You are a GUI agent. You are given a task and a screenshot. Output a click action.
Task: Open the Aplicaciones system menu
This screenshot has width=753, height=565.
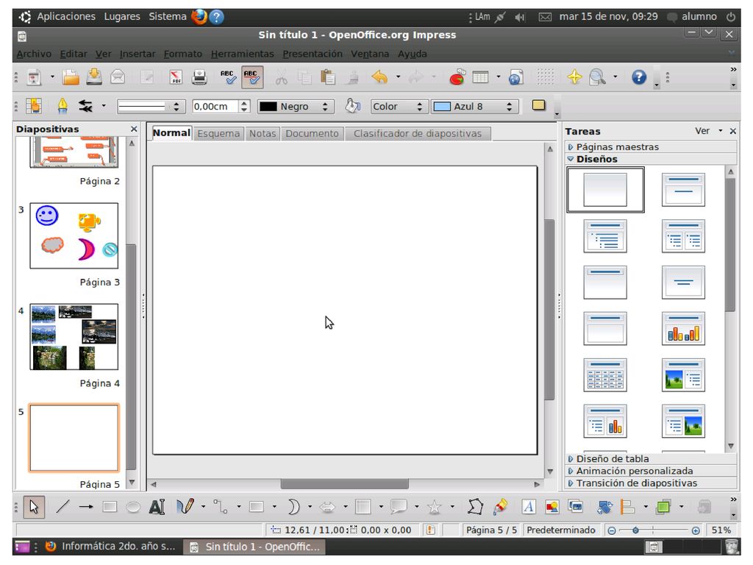click(x=66, y=16)
